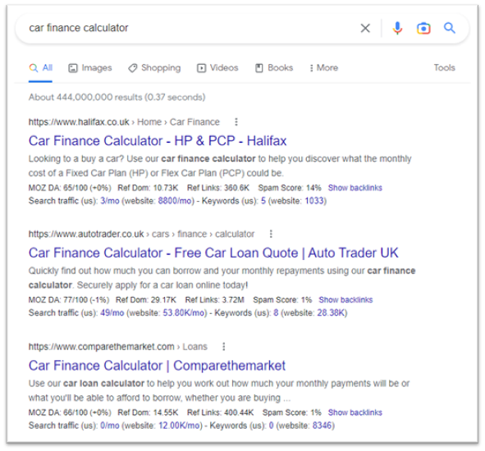Open the Auto Trader UK car loan result
Screen dimensions: 485x451
(x=213, y=253)
